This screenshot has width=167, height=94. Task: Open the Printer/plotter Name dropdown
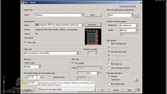(82, 25)
